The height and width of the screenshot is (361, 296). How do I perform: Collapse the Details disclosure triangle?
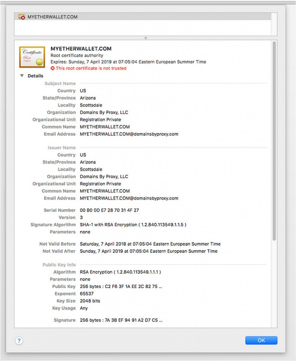click(x=22, y=76)
